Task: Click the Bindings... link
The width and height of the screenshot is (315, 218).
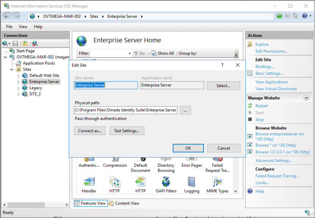Action: (265, 66)
